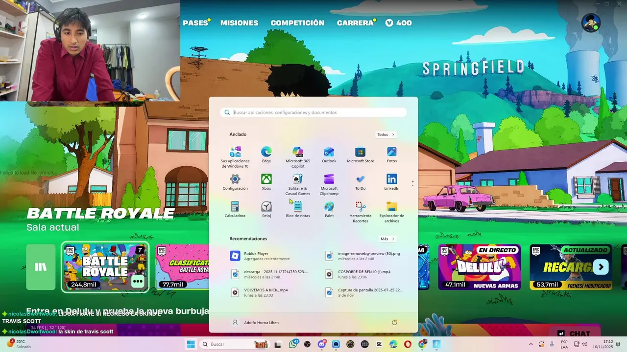Switch ESP LAA keyboard language

[564, 344]
